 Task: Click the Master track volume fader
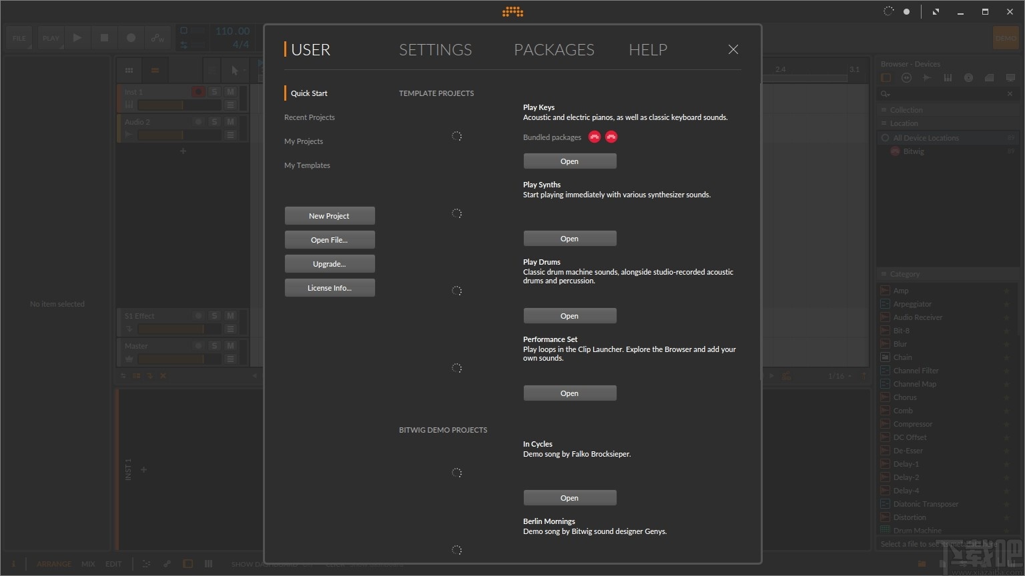179,359
